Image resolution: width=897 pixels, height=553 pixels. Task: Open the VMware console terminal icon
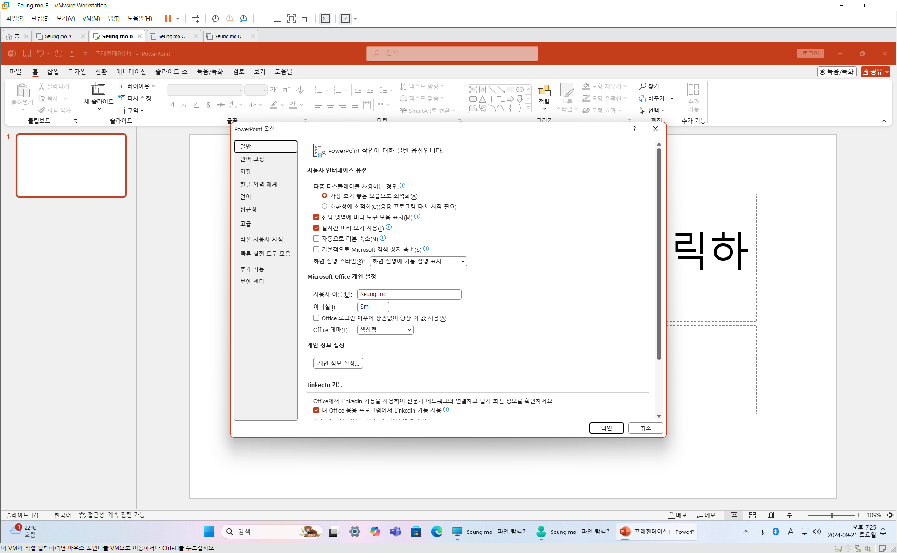point(325,19)
